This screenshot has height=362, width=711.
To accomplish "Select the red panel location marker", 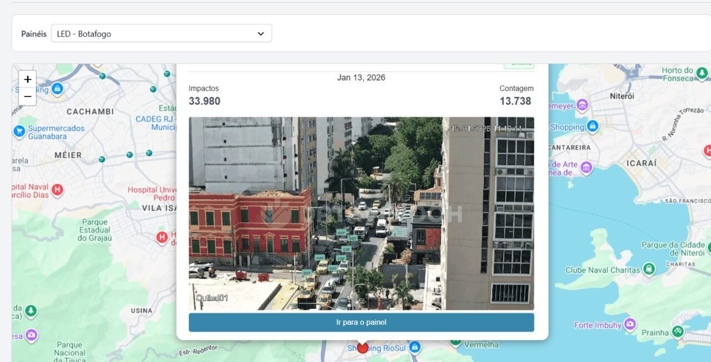I will [362, 348].
